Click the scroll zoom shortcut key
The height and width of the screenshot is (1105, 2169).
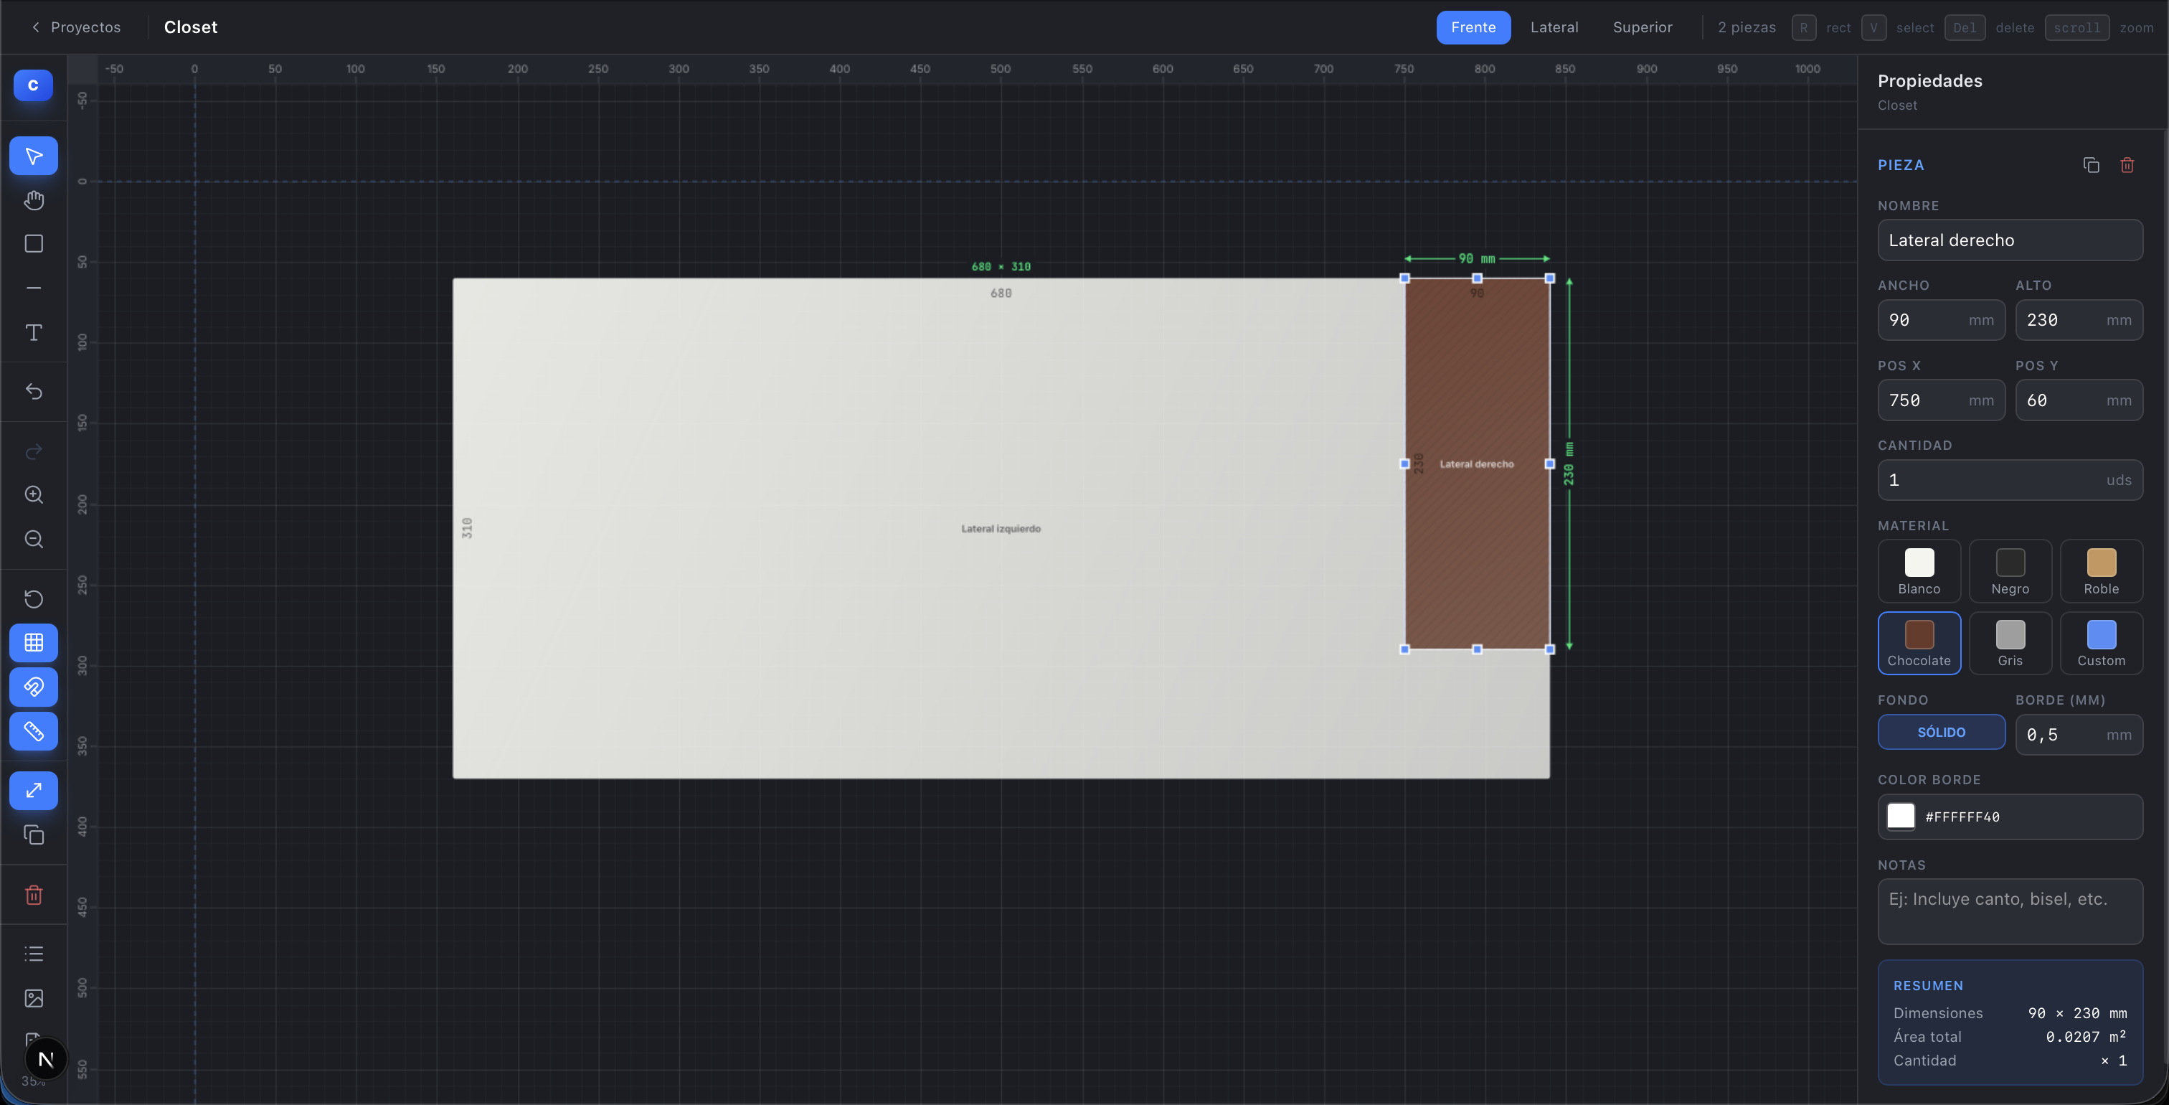2076,27
